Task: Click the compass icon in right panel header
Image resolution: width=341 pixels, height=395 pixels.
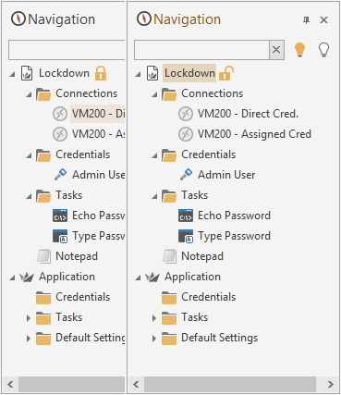Action: coord(144,19)
